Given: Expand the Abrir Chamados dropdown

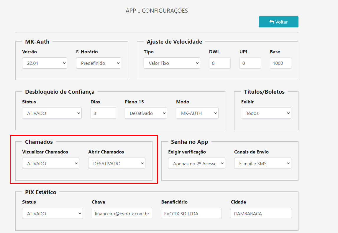Looking at the screenshot, I should point(117,163).
